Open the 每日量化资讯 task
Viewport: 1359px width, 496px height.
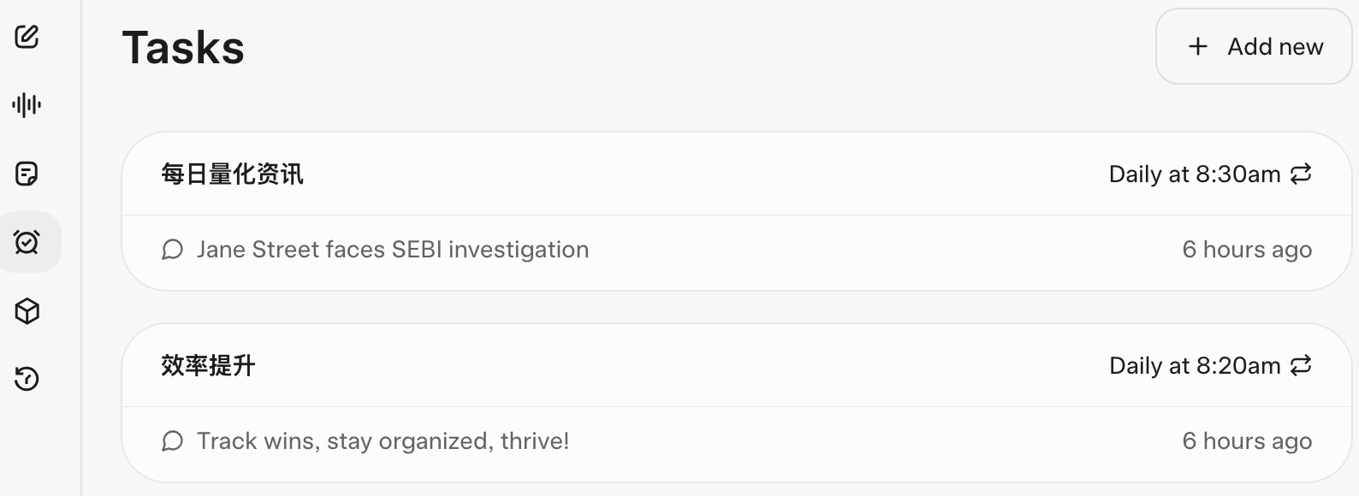pyautogui.click(x=232, y=174)
